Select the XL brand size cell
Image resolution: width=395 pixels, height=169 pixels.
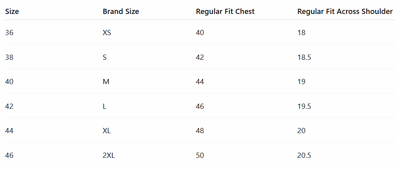tap(107, 131)
